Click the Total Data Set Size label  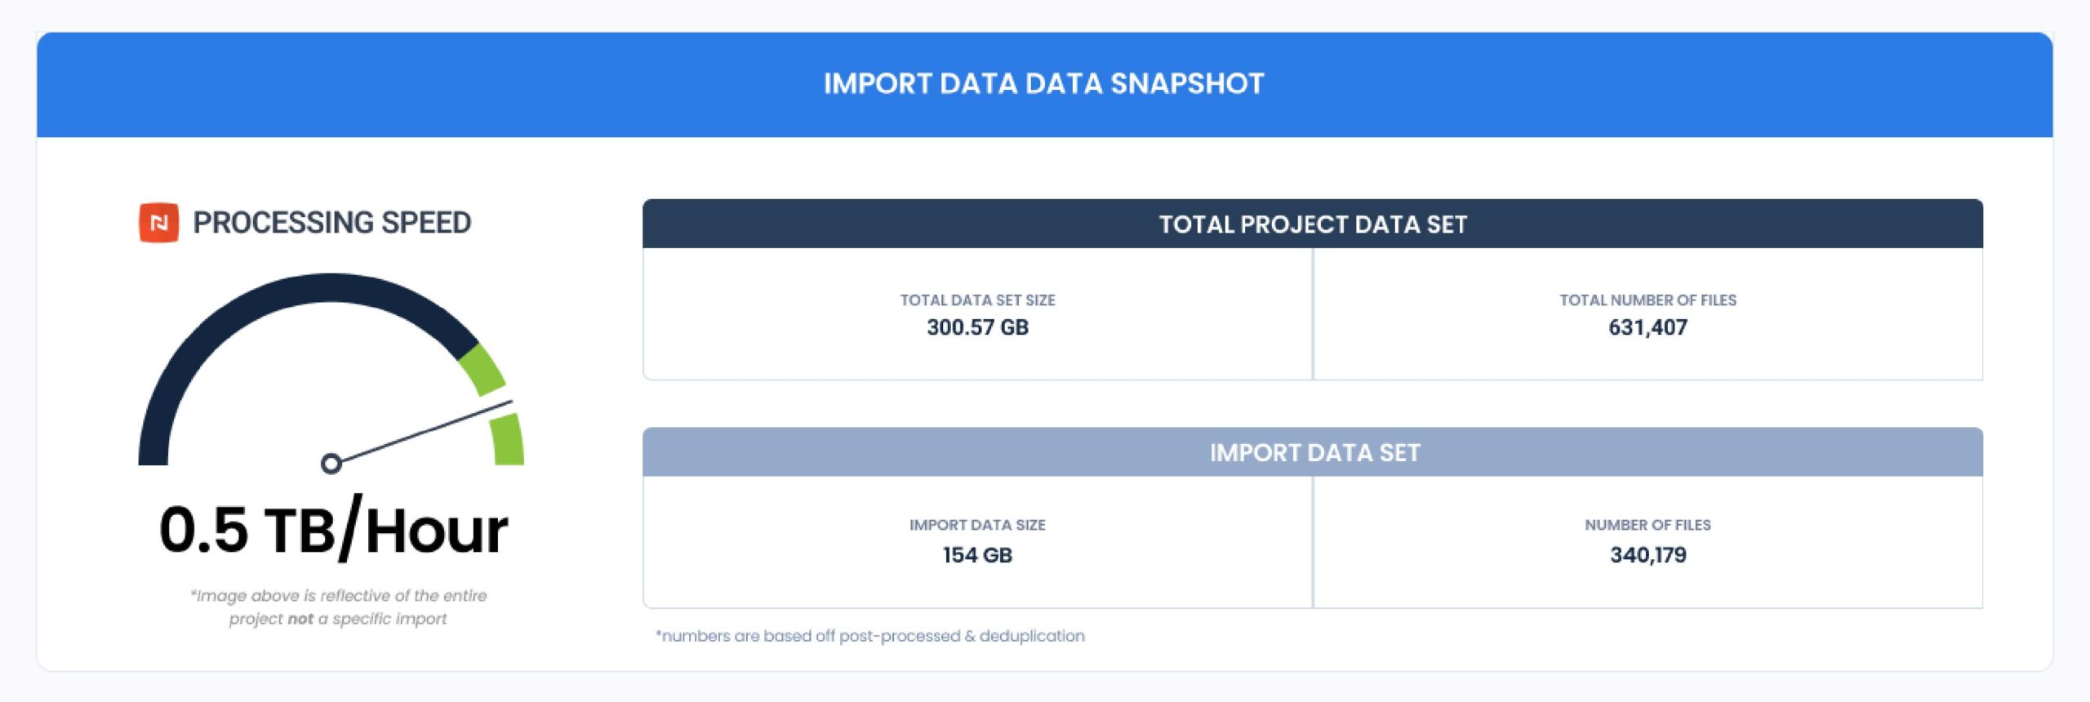(977, 300)
